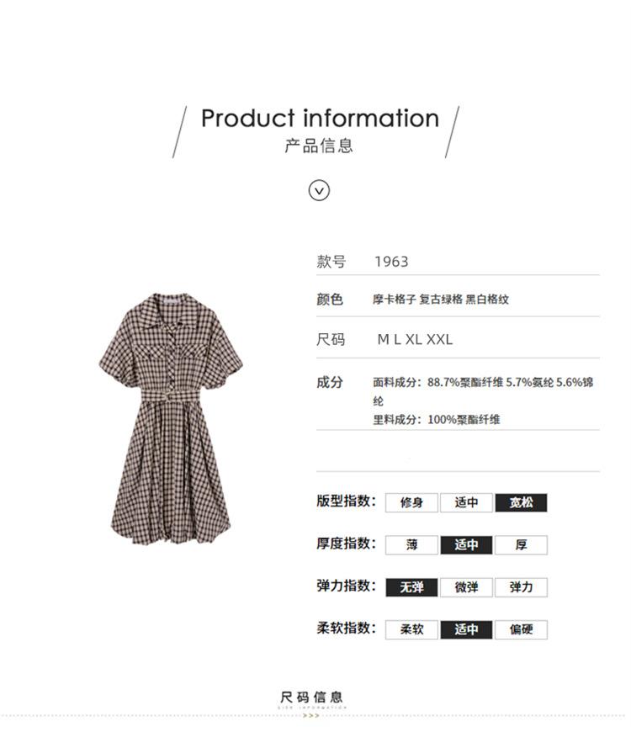The height and width of the screenshot is (732, 631).
Task: Select 无弹 elasticity option
Action: (x=411, y=587)
